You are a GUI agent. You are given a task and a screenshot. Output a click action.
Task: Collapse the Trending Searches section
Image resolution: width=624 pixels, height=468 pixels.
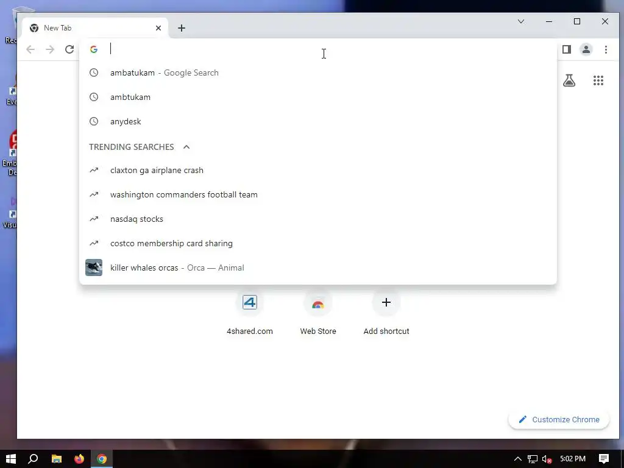tap(186, 147)
